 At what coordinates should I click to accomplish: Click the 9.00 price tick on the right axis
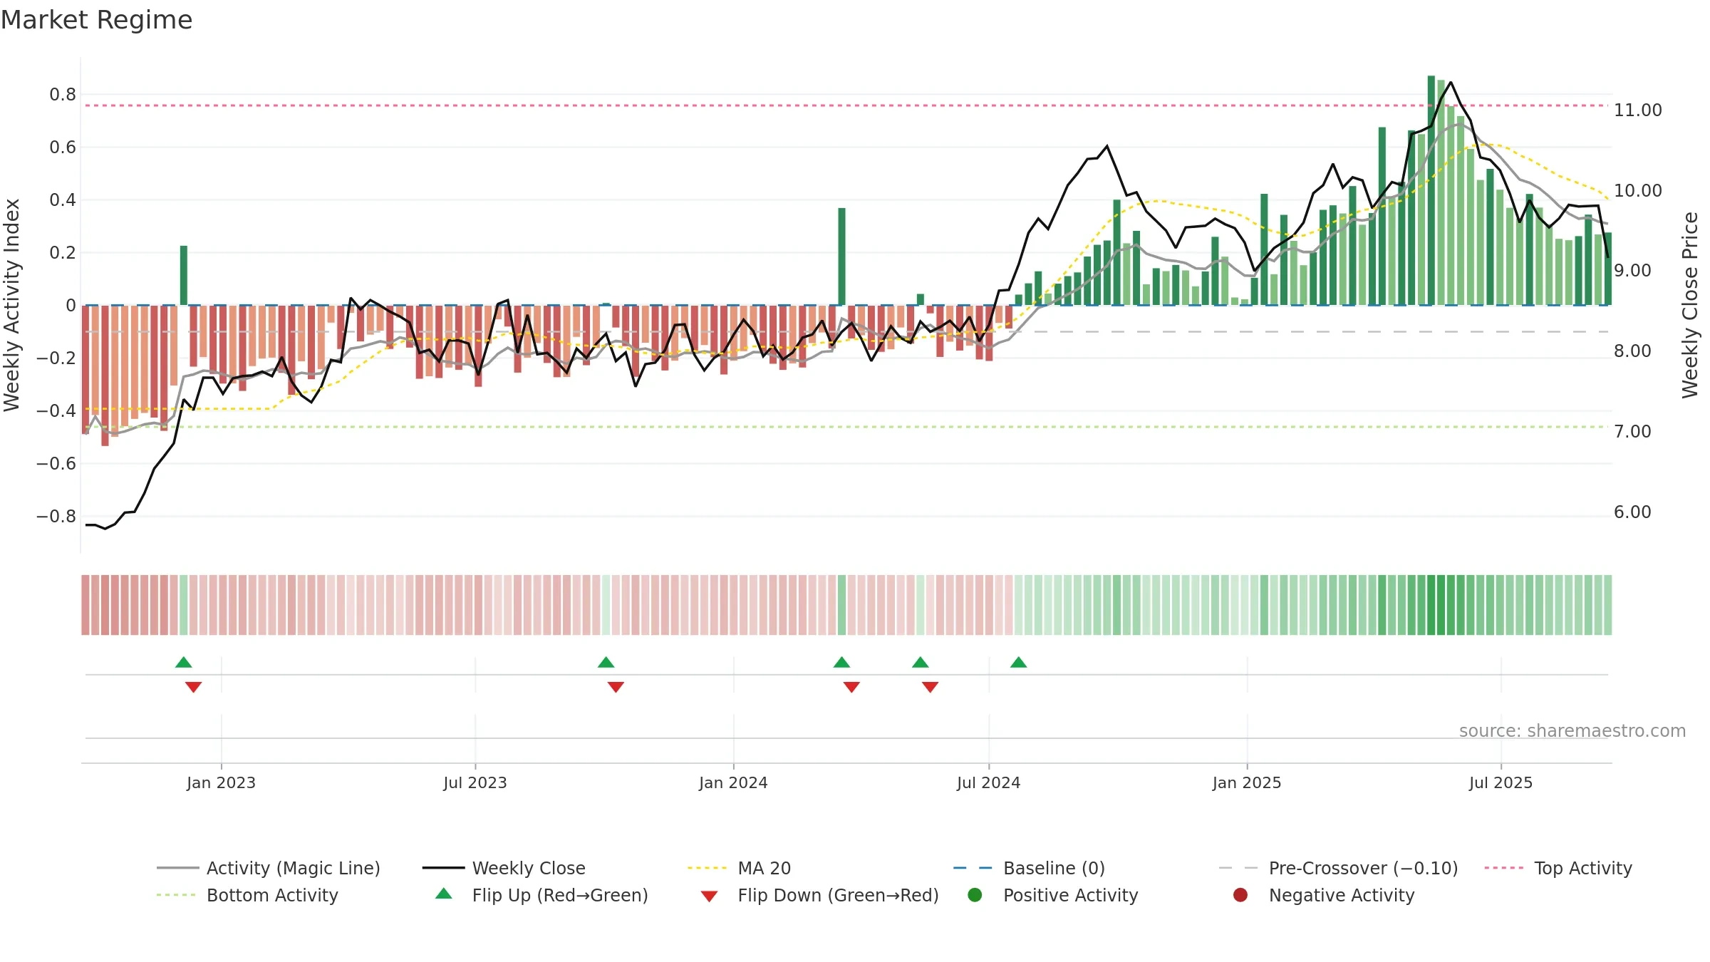(x=1632, y=271)
